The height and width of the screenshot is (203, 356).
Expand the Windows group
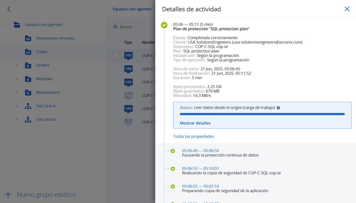coord(17,79)
